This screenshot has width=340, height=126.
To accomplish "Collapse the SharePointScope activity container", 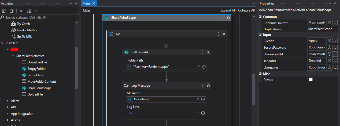I will coord(228,18).
